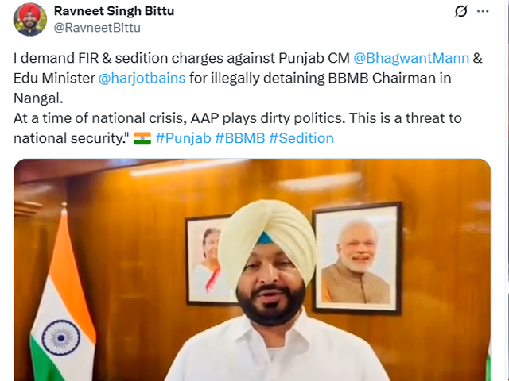The height and width of the screenshot is (381, 509).
Task: Click the 'At a time of national crisis' line
Action: coord(237,118)
